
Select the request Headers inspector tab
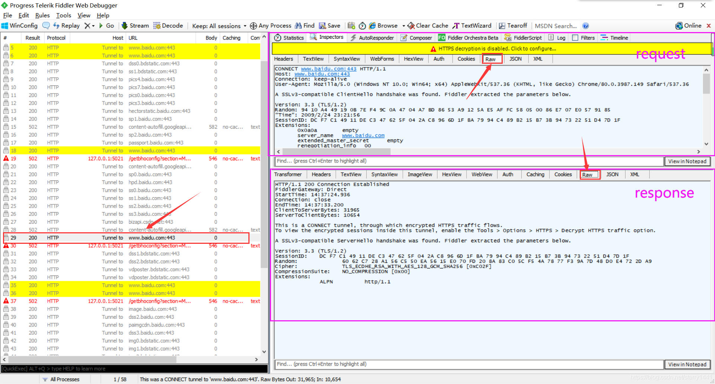pos(283,59)
